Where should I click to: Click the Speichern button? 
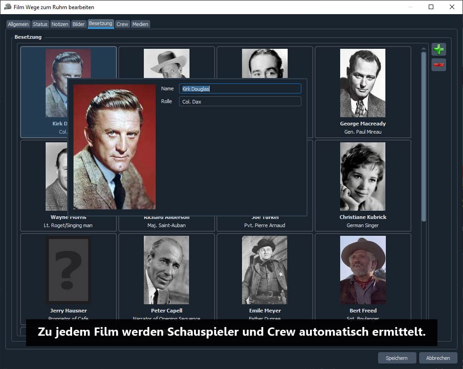point(396,358)
